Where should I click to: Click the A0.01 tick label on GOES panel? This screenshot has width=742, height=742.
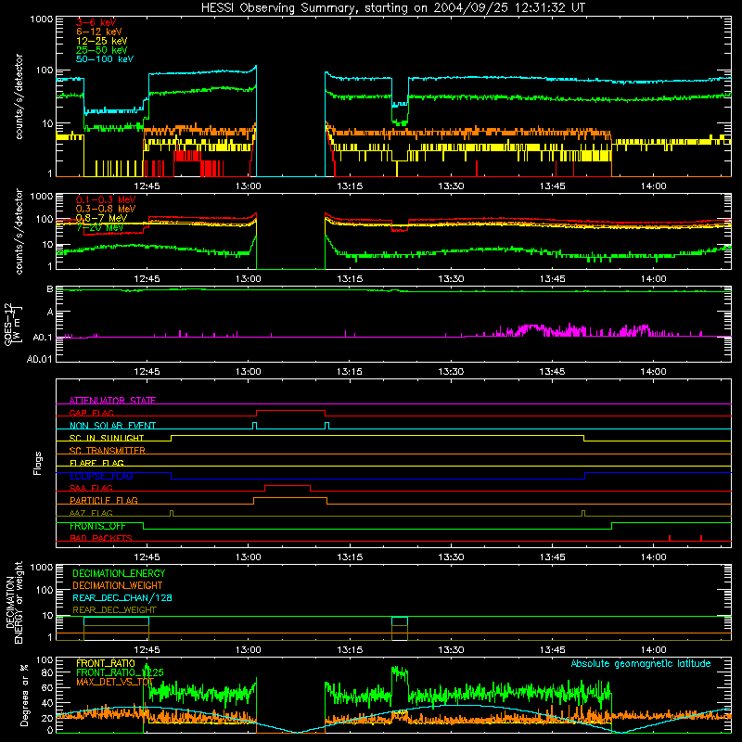[40, 359]
